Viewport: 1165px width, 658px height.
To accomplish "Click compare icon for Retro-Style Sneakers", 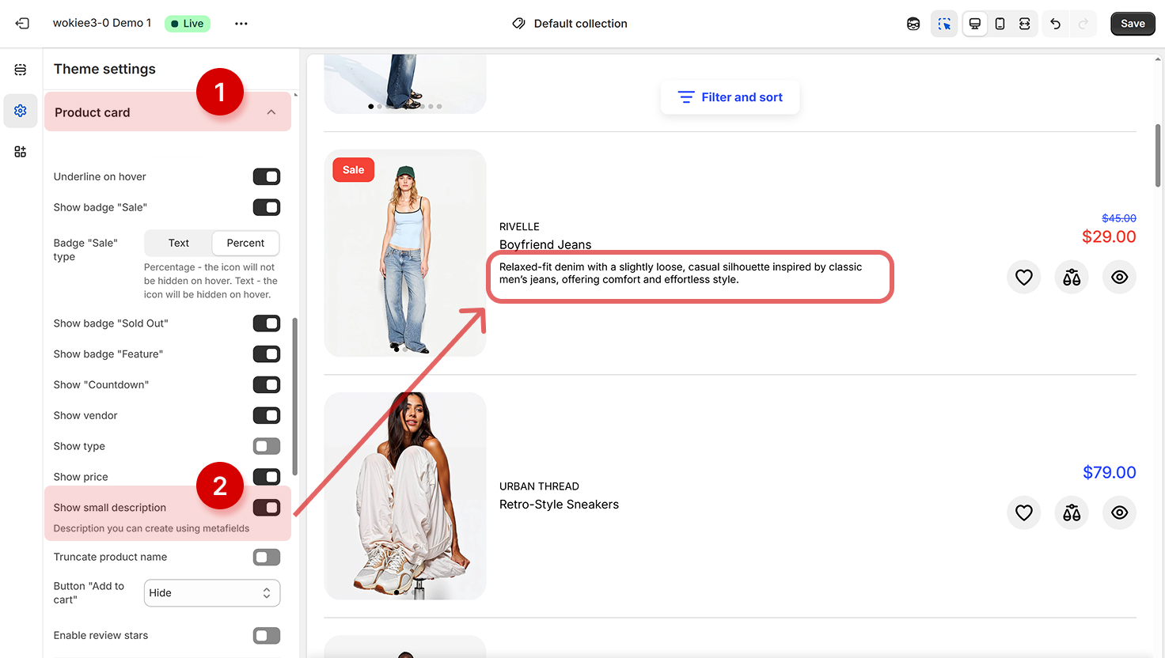I will [x=1072, y=513].
